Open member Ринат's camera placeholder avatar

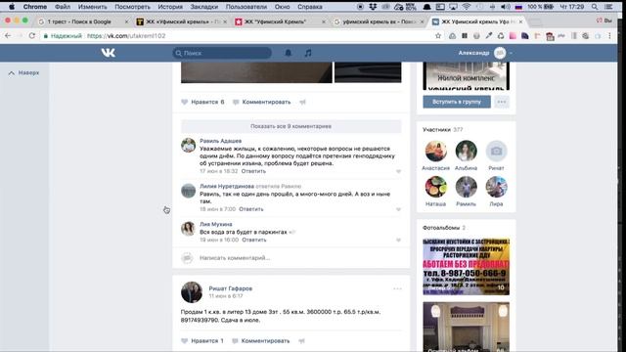click(x=496, y=151)
